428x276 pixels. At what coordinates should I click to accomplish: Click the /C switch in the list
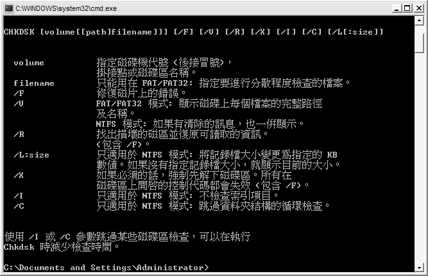tap(19, 206)
